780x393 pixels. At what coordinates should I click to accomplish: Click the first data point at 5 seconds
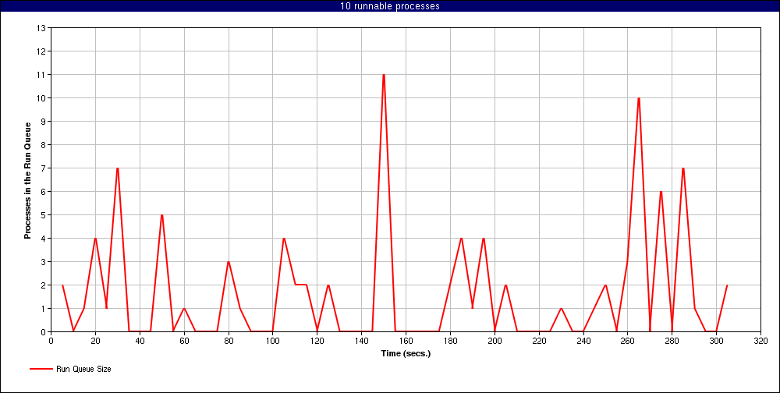62,285
